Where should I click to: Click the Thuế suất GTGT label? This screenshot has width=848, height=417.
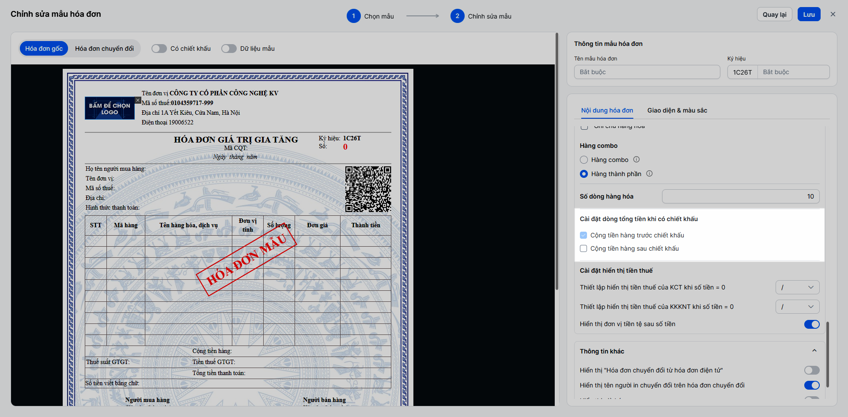[108, 362]
